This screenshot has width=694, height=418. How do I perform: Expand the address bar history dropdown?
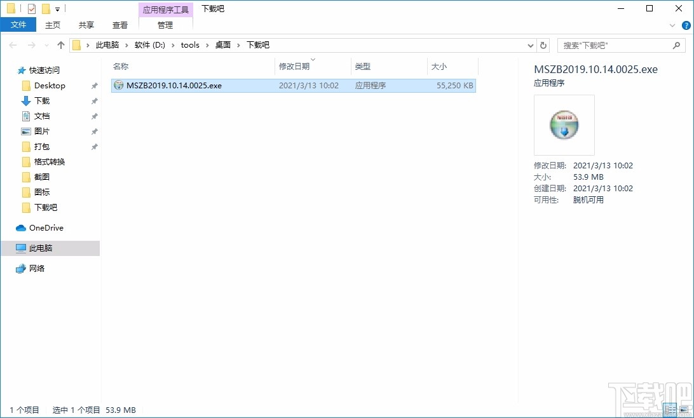tap(531, 45)
